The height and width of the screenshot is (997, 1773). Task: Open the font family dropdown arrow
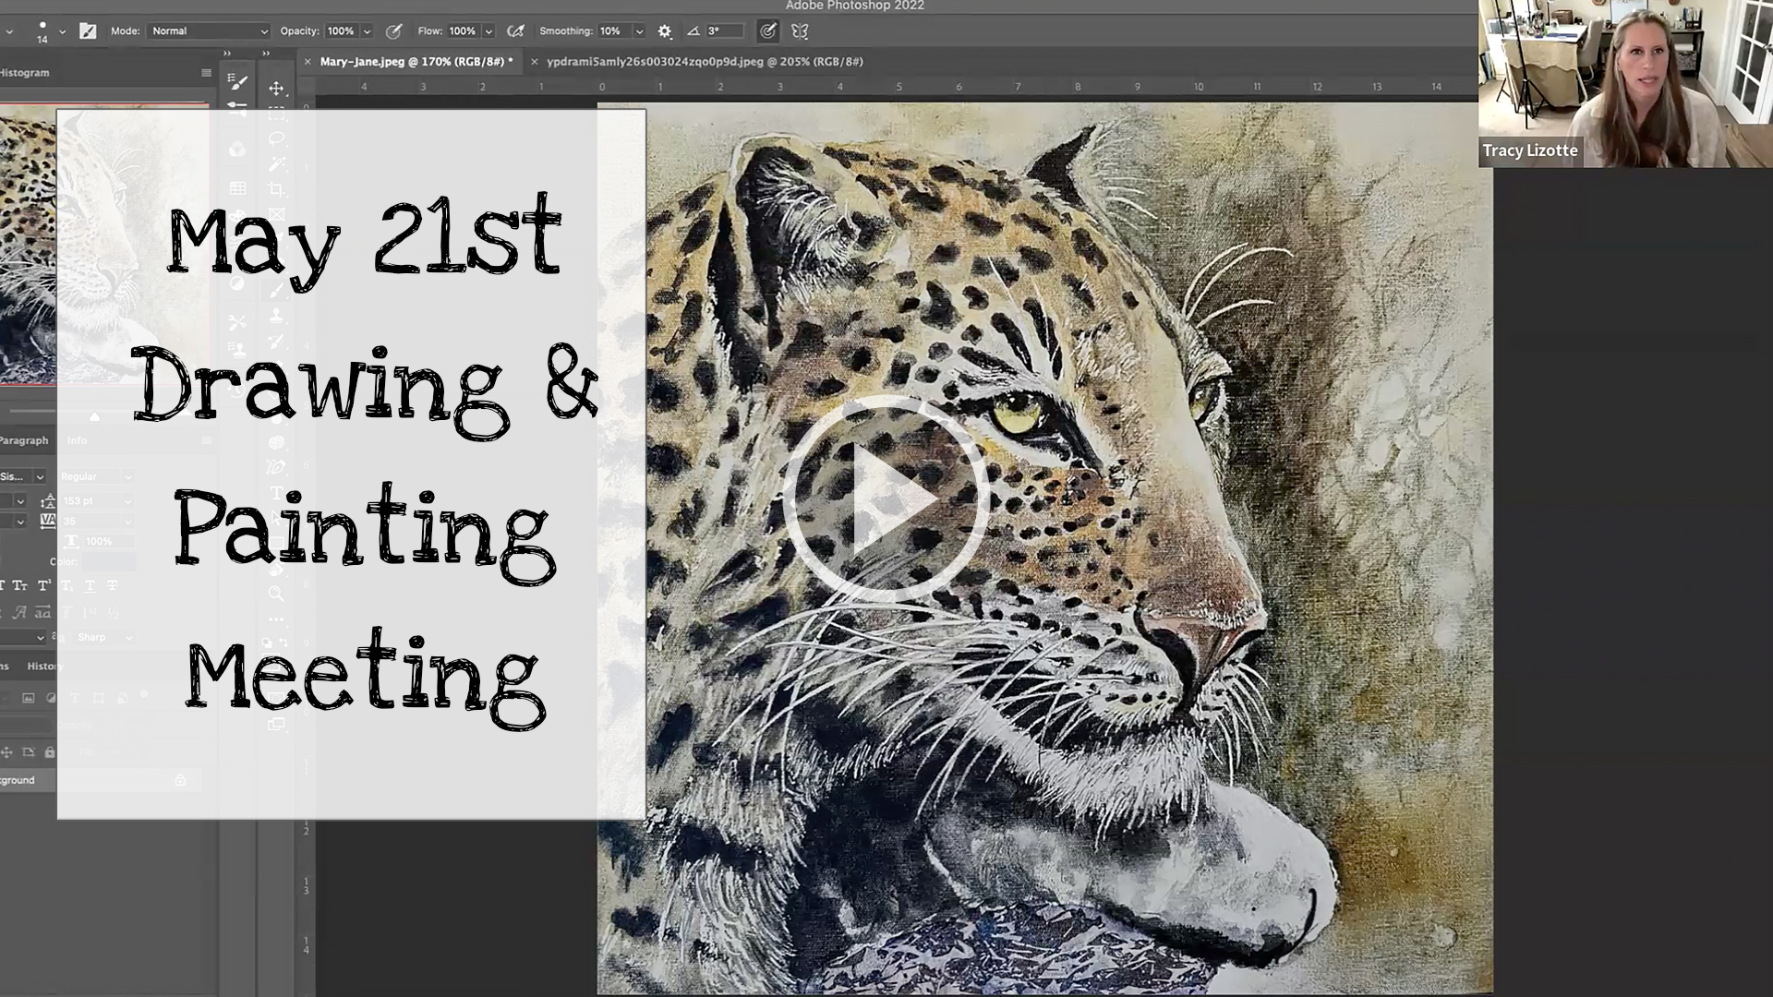tap(40, 476)
